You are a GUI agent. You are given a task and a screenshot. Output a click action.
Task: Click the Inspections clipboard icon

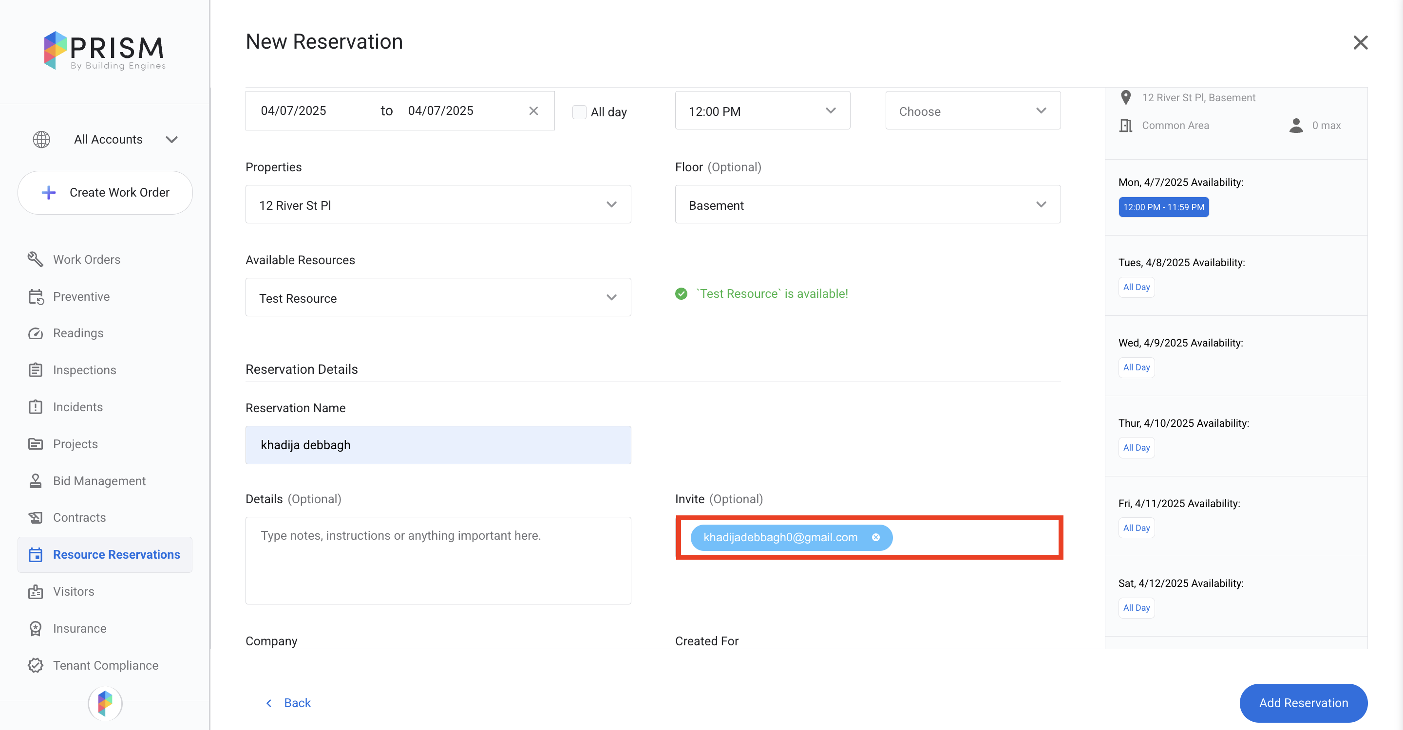tap(36, 370)
